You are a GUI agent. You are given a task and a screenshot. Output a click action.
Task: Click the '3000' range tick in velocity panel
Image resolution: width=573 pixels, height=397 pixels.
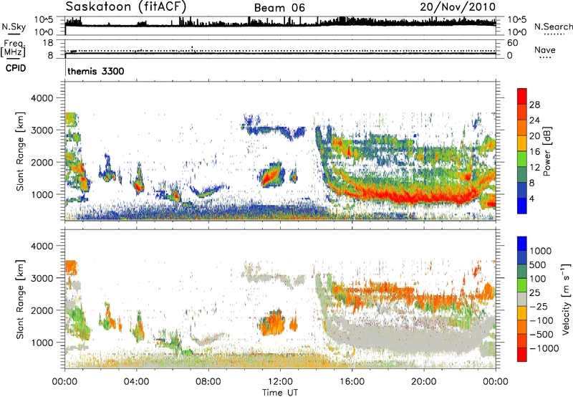coord(42,278)
